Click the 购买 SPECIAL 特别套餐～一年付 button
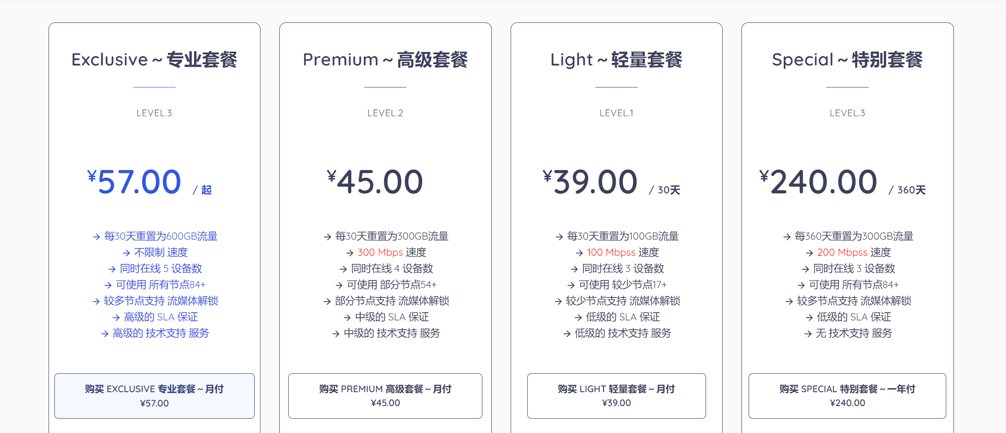This screenshot has width=1006, height=433. tap(847, 396)
